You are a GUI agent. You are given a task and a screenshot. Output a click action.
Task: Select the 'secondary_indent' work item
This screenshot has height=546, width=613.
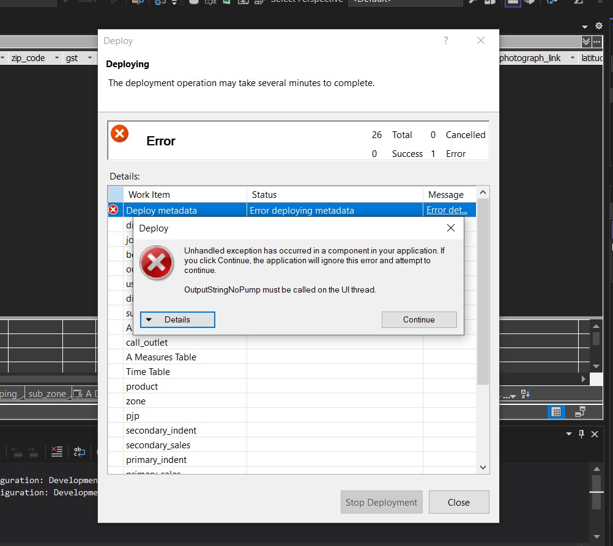(x=292, y=431)
